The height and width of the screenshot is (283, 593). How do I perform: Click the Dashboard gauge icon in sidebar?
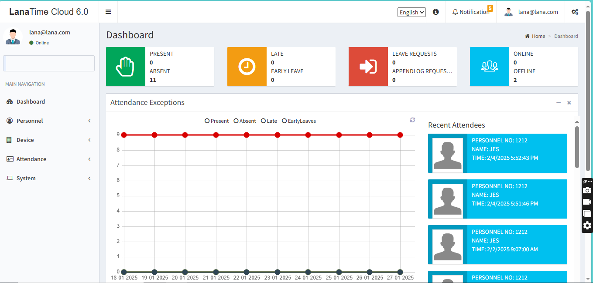tap(10, 102)
